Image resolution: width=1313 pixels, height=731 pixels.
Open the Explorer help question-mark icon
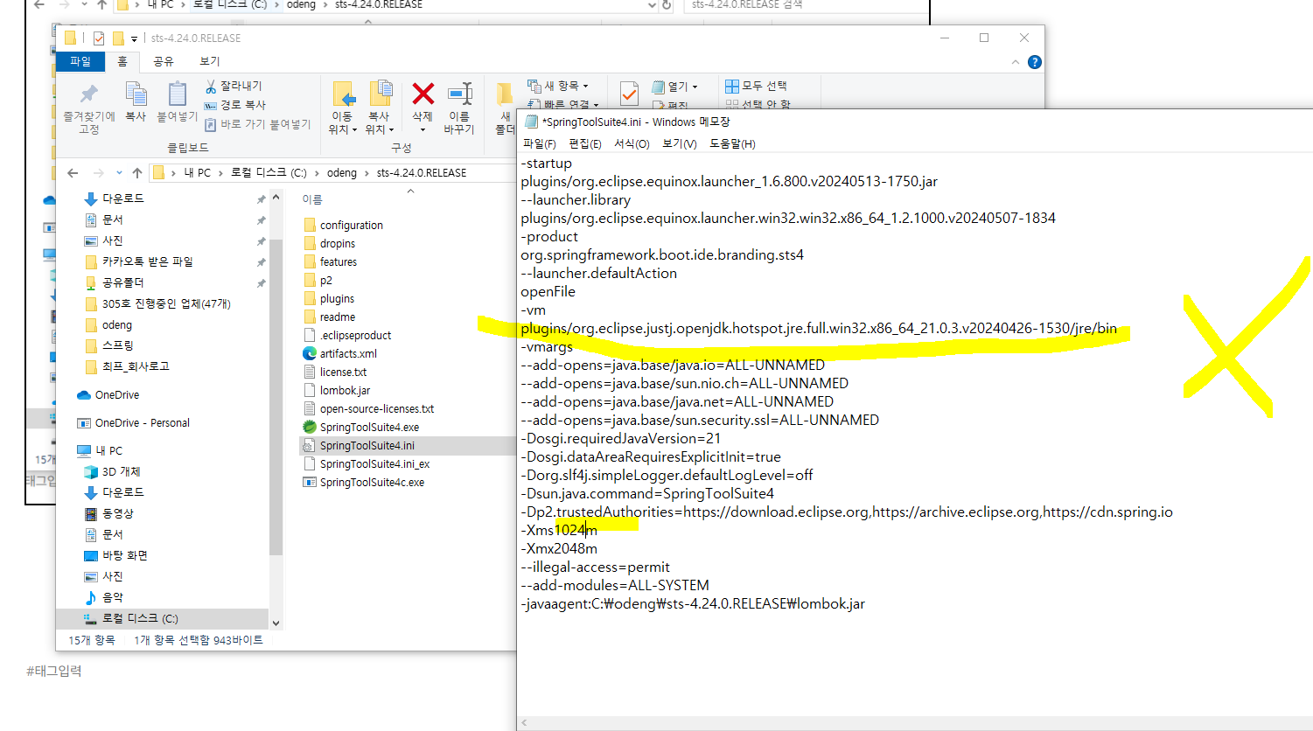coord(1035,62)
